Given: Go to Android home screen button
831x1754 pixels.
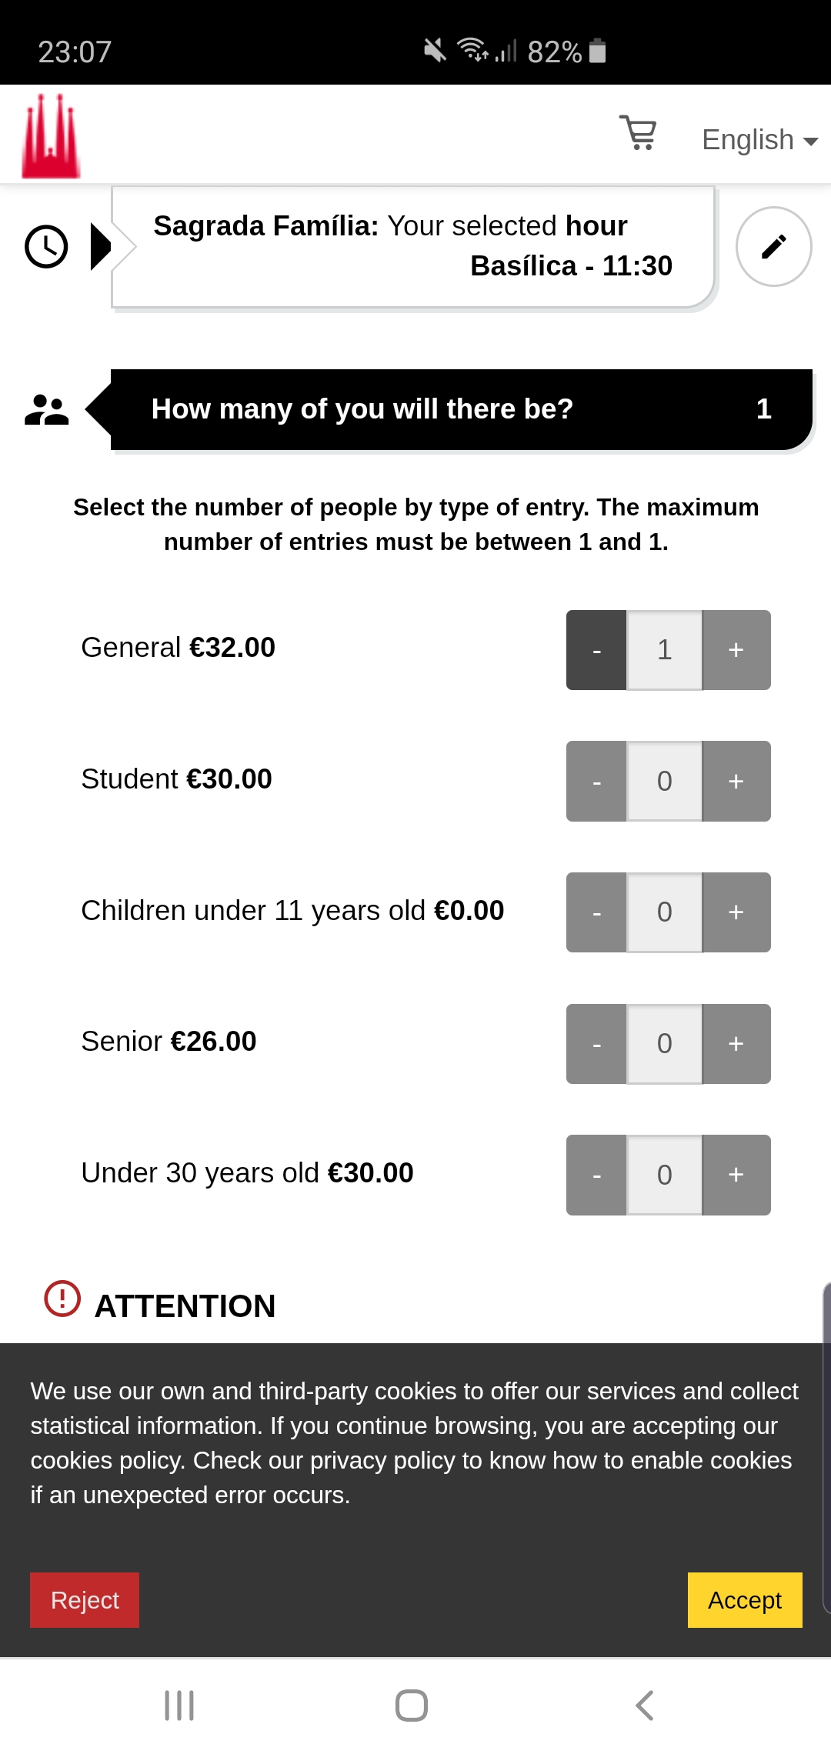Looking at the screenshot, I should pos(412,1706).
